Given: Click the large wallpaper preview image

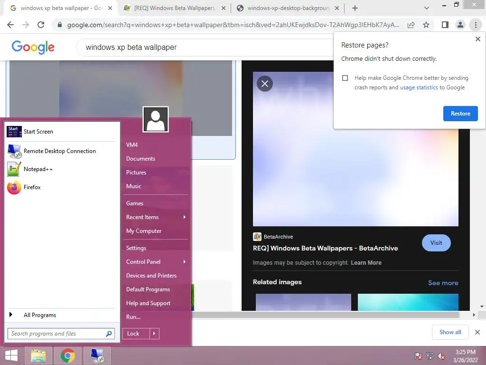Looking at the screenshot, I should (x=355, y=149).
